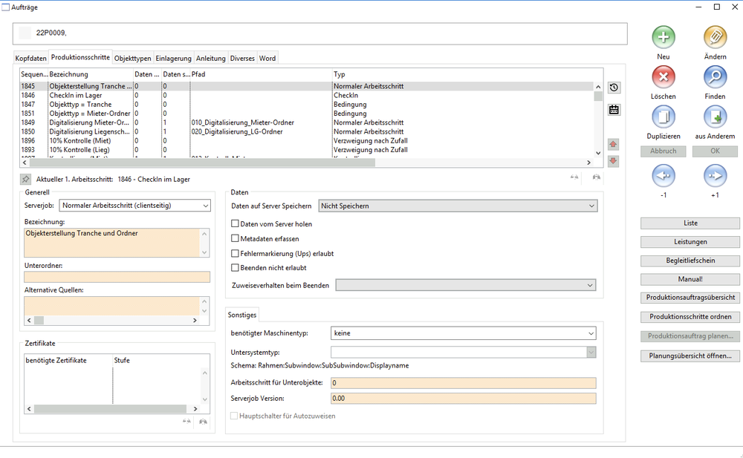Click the 'Serverjob Version' input field
The width and height of the screenshot is (743, 458).
462,399
